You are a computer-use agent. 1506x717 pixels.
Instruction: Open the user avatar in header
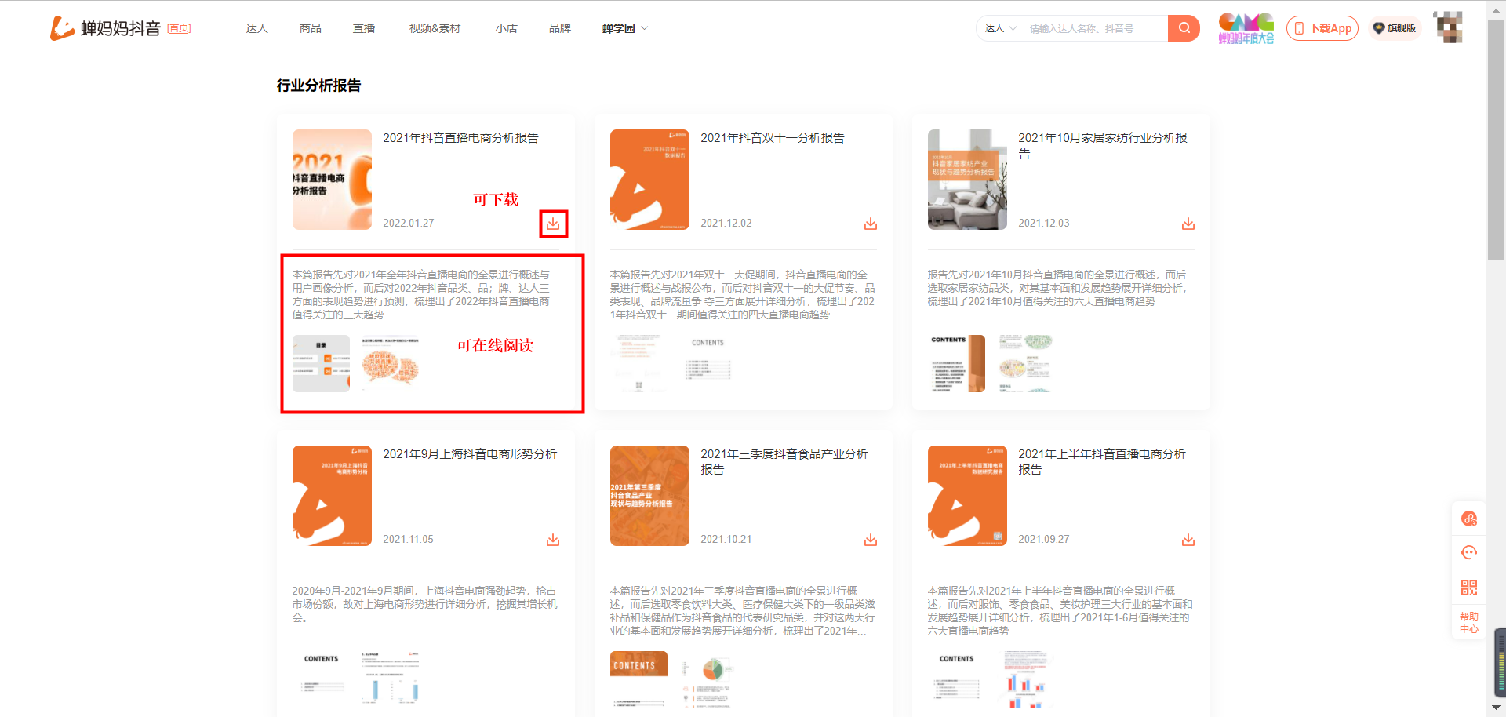1448,27
